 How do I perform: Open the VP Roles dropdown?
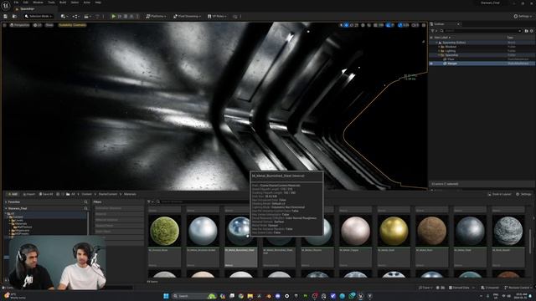pos(217,16)
